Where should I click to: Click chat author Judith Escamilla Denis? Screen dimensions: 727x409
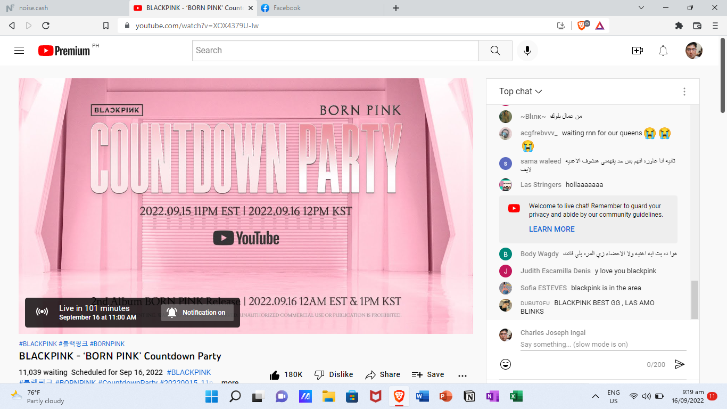coord(556,271)
